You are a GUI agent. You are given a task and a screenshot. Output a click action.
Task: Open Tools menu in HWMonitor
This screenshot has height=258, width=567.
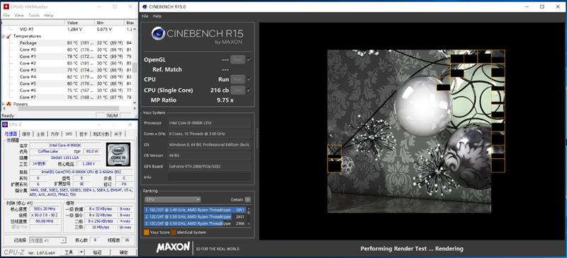point(33,16)
